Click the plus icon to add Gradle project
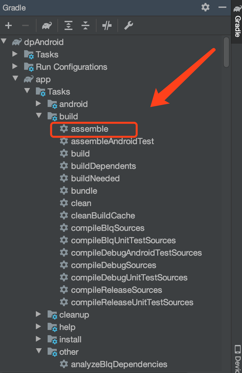Screen dimensions: 242x373 (8, 25)
